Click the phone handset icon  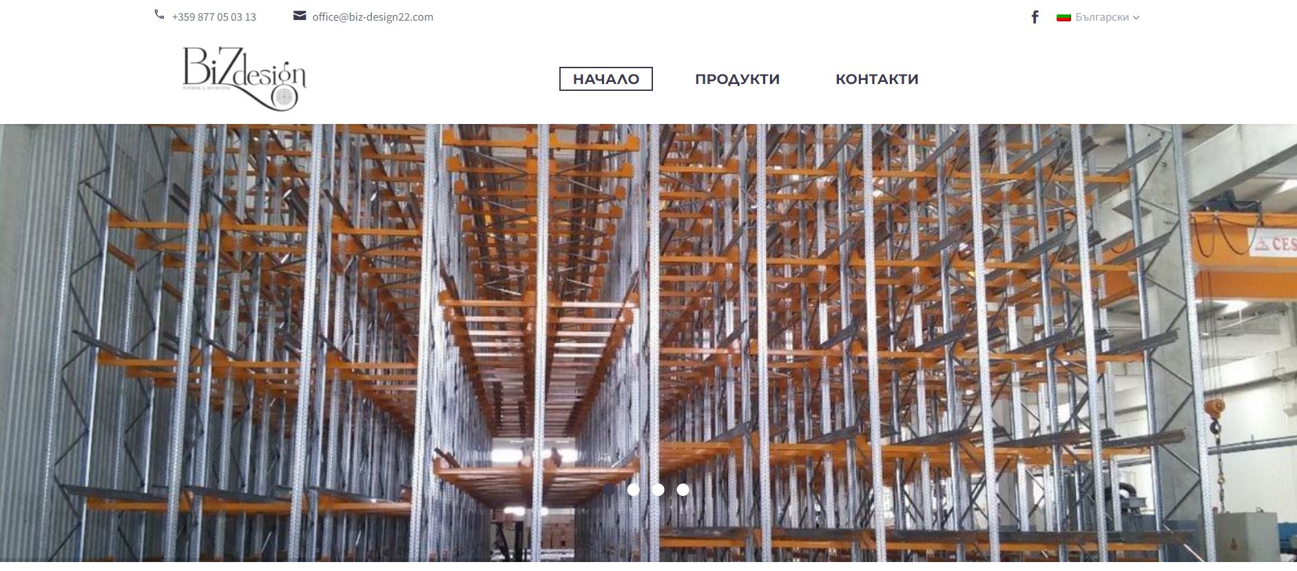pyautogui.click(x=159, y=14)
